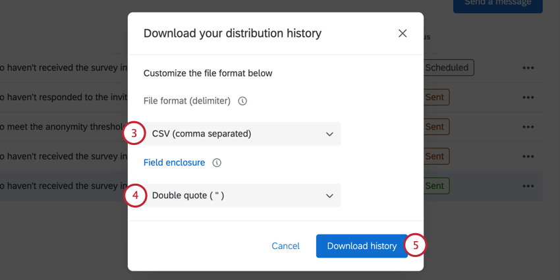Cancel the download dialog
This screenshot has height=280, width=560.
285,246
